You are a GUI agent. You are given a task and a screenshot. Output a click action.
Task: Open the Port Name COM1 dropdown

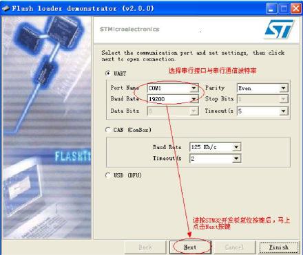point(173,88)
